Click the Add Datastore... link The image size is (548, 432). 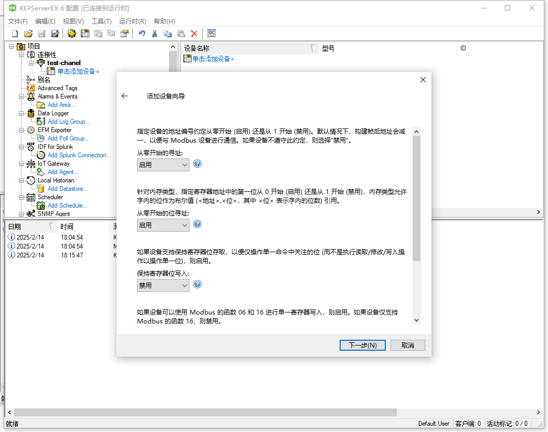coord(68,188)
